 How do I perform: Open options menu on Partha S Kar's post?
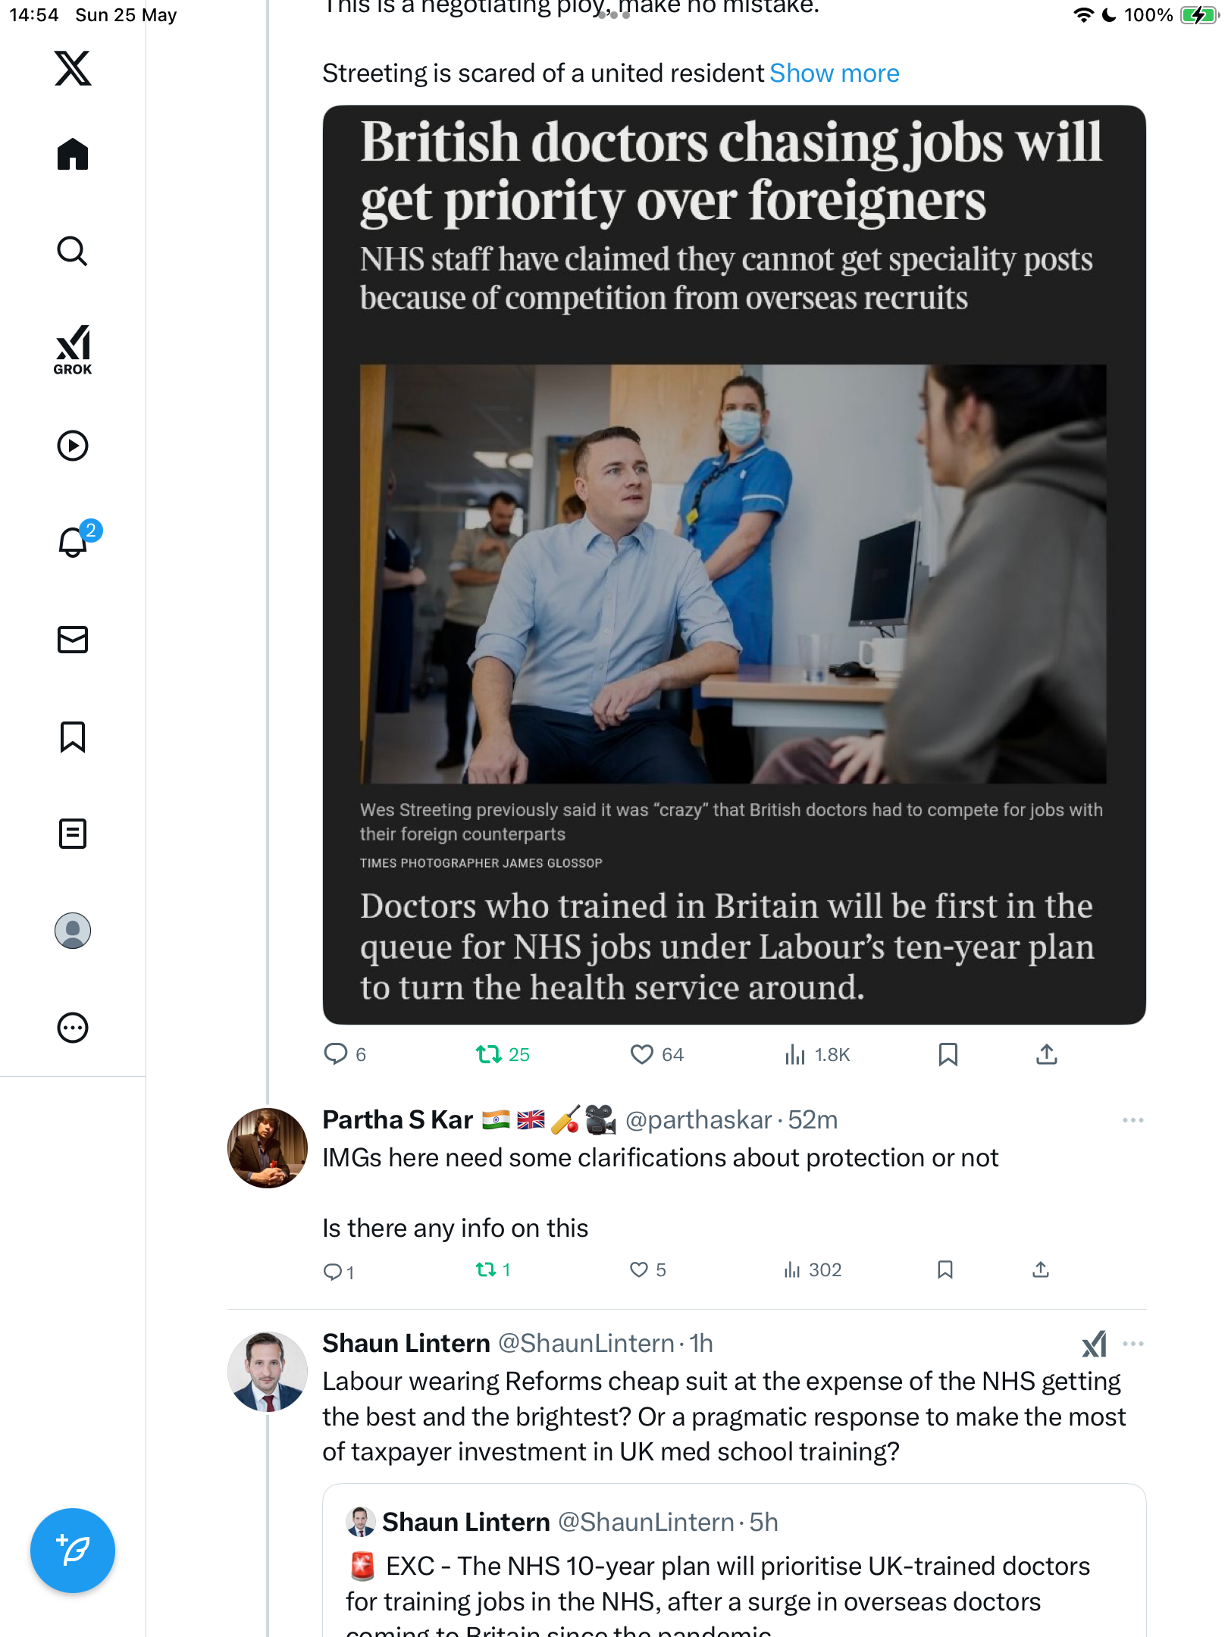click(x=1132, y=1120)
